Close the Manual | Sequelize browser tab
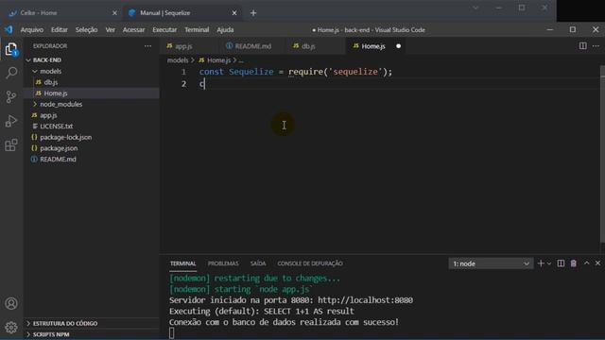This screenshot has height=340, width=605. pos(234,13)
